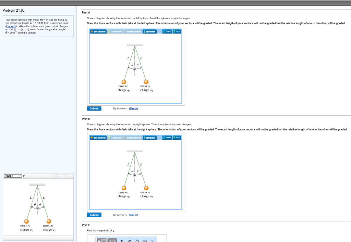Open the Figure 1 link in problem text
The height and width of the screenshot is (242, 351).
coord(11,26)
